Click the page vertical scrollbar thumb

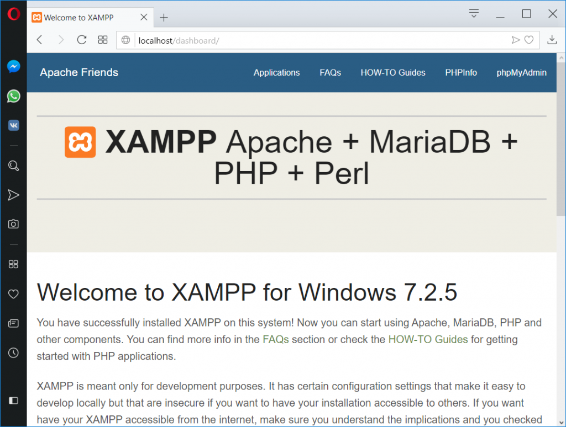[561, 140]
